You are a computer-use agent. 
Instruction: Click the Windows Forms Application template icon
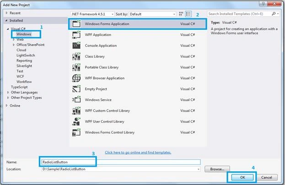point(76,24)
